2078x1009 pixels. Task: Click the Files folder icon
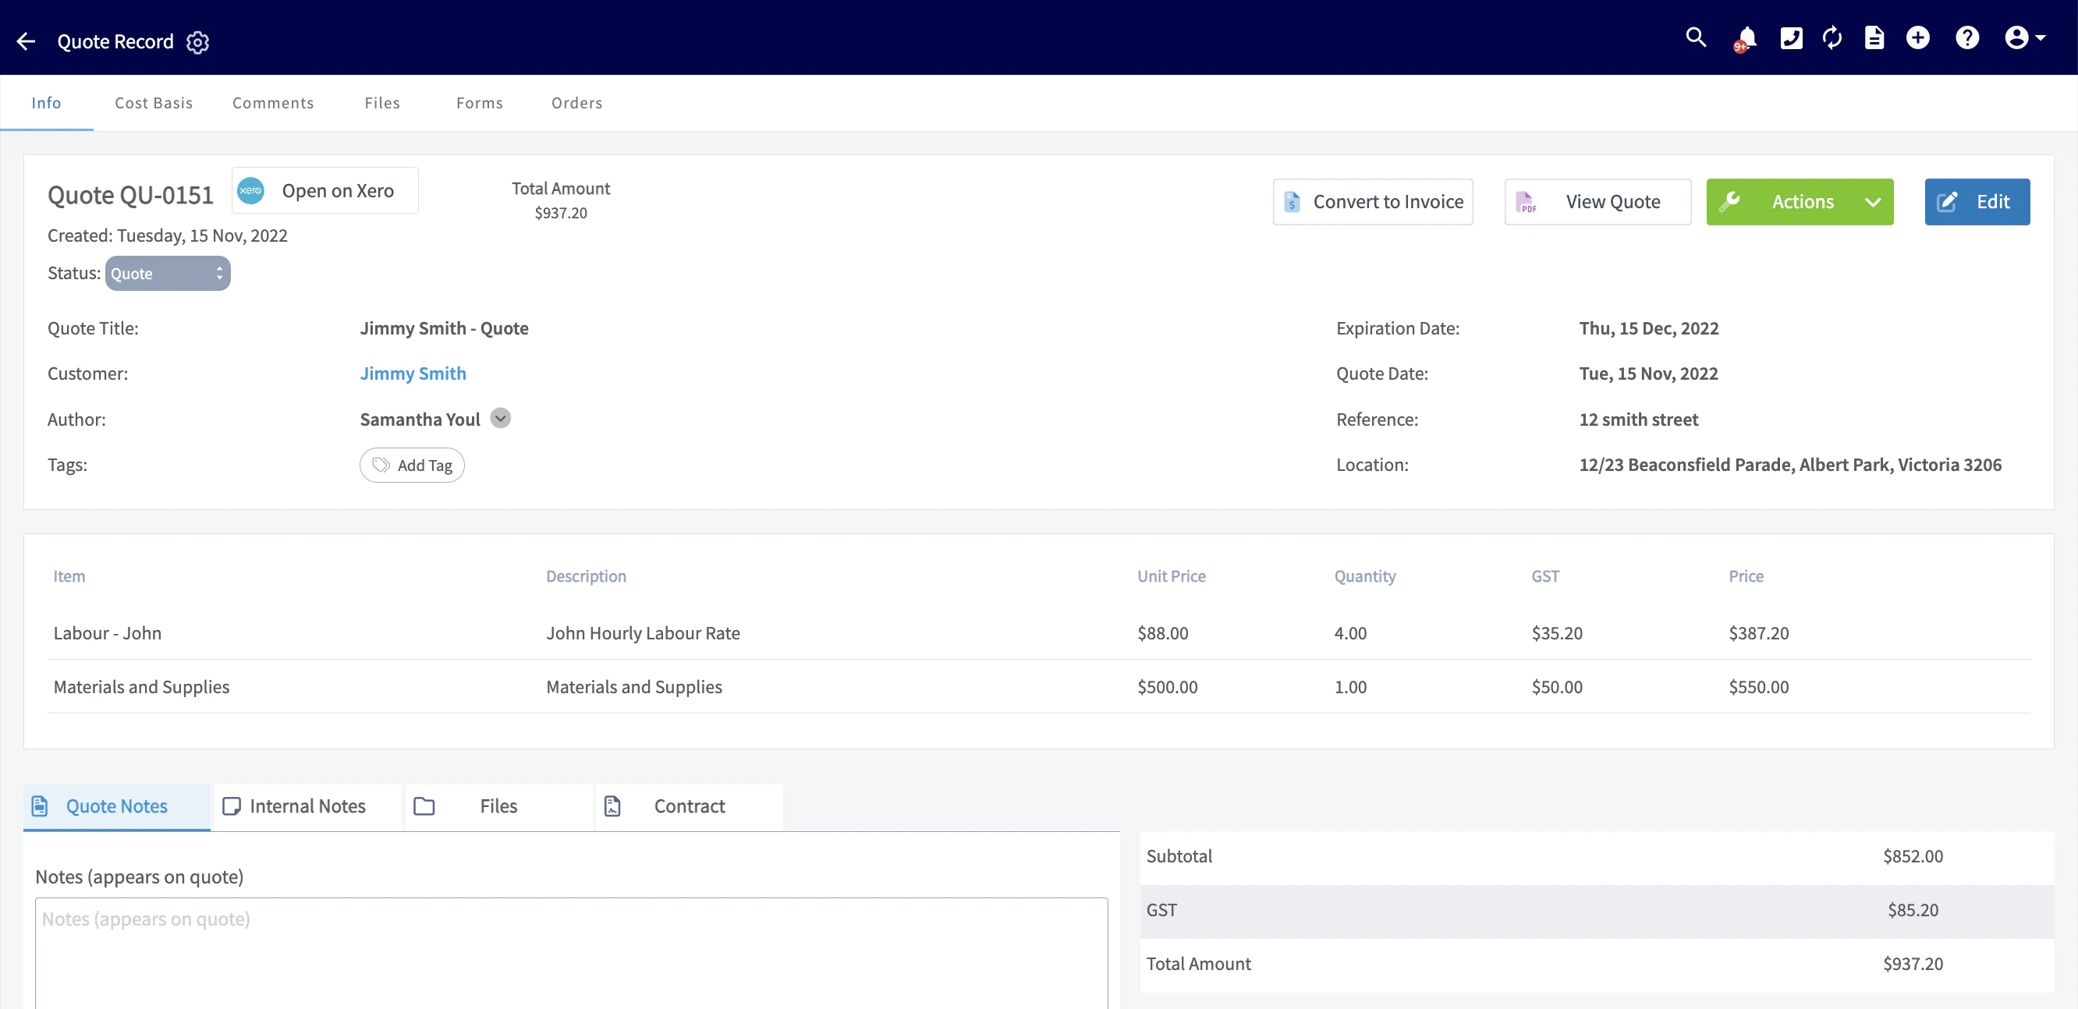pos(424,805)
